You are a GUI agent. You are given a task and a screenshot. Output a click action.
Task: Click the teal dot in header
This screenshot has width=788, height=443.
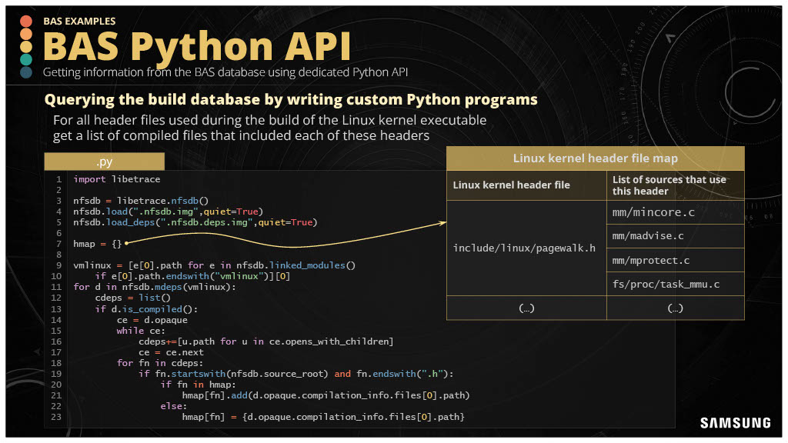click(26, 59)
